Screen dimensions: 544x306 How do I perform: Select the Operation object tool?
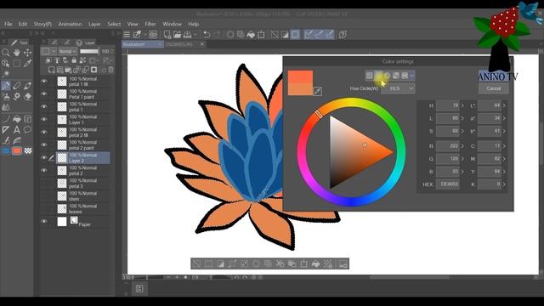[x=6, y=64]
